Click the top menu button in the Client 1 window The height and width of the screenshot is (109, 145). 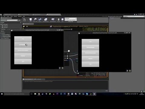[x=90, y=42]
